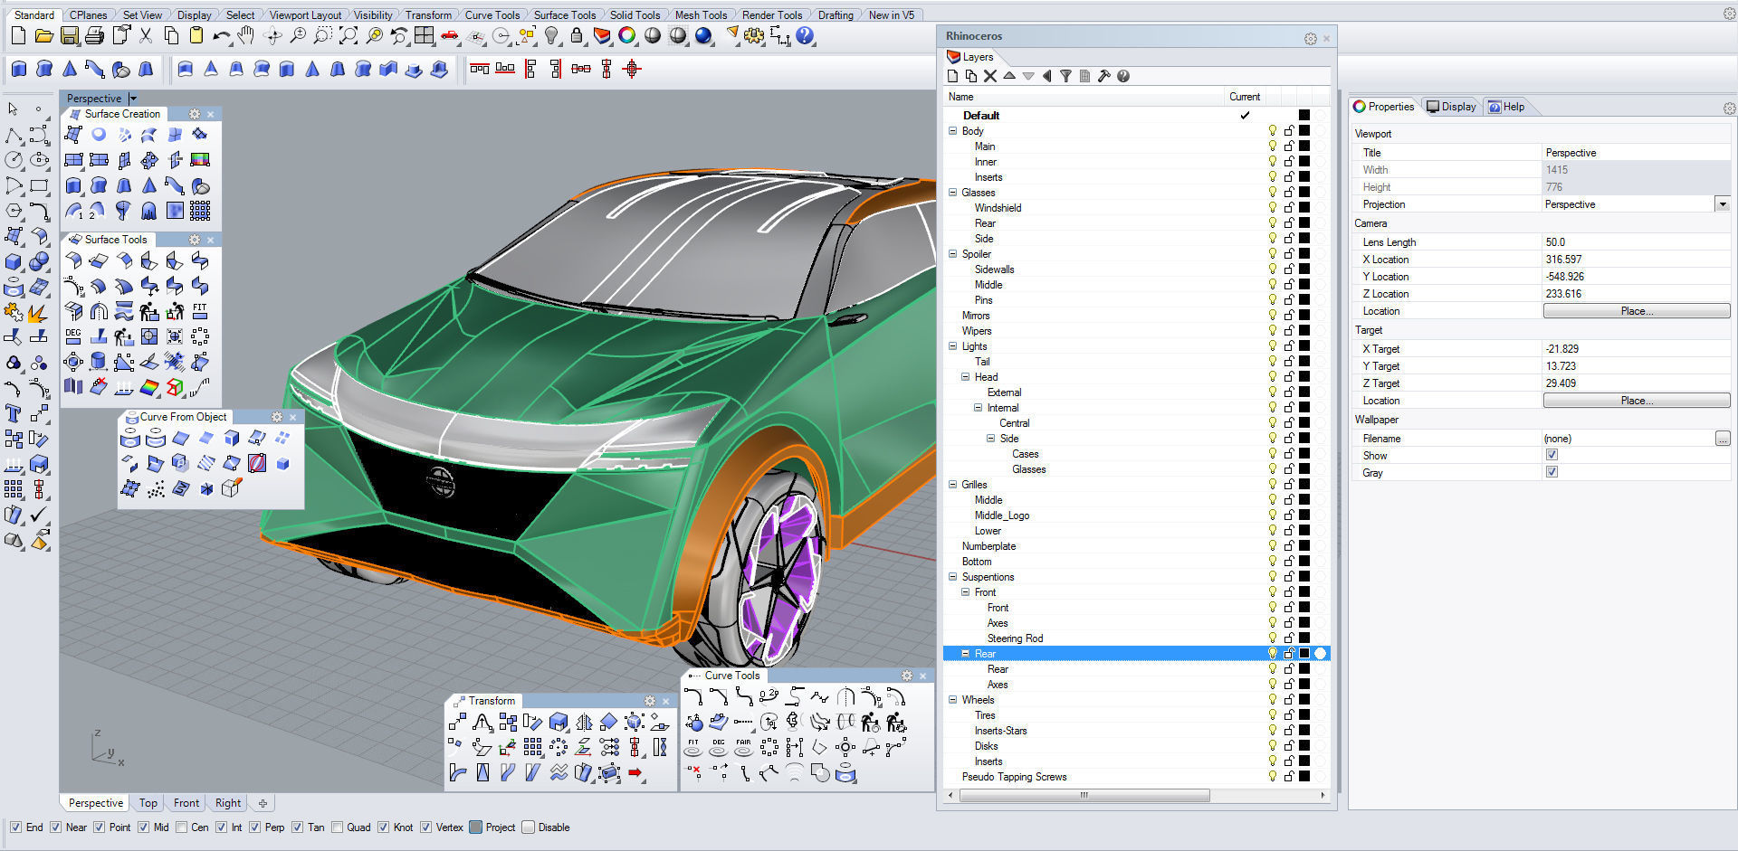Click the Bottom layer color swatch
Screen dimensions: 1738x851
tap(1303, 561)
